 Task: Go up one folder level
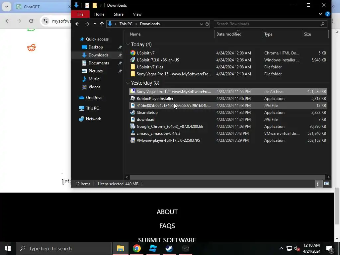pos(102,24)
